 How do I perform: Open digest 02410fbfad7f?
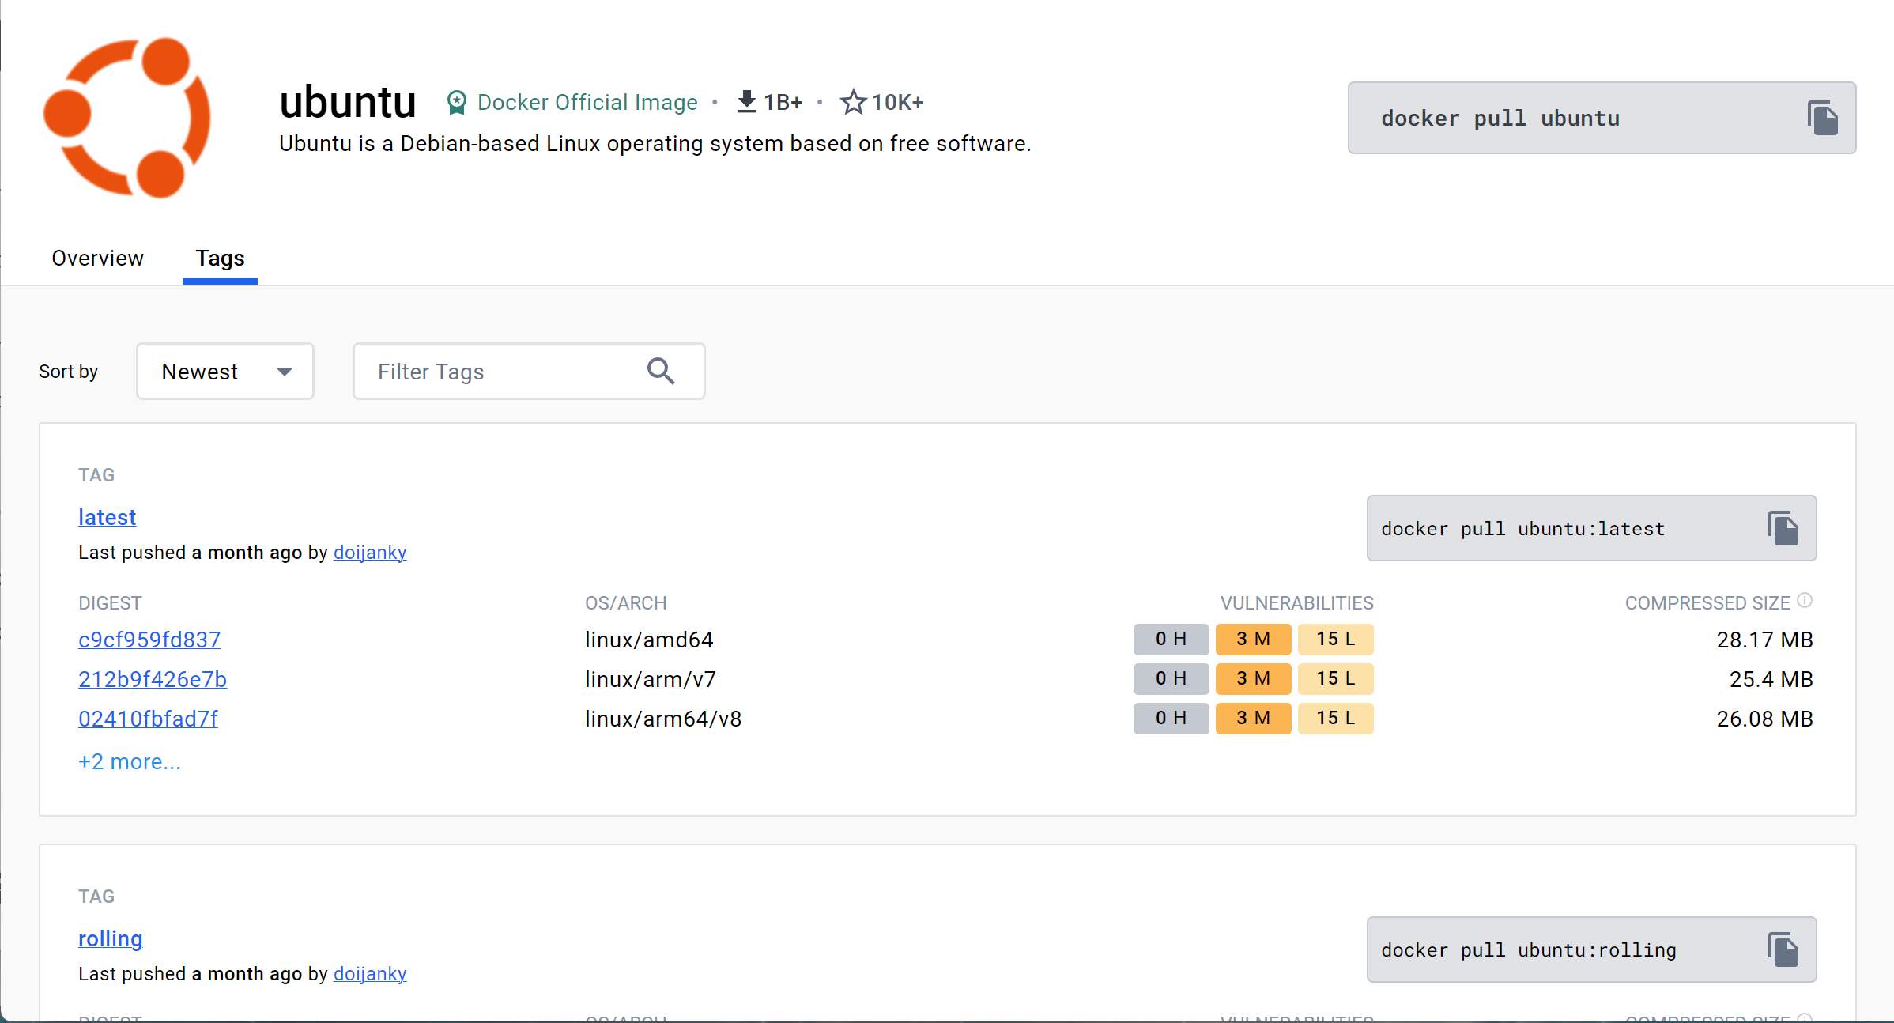tap(148, 719)
